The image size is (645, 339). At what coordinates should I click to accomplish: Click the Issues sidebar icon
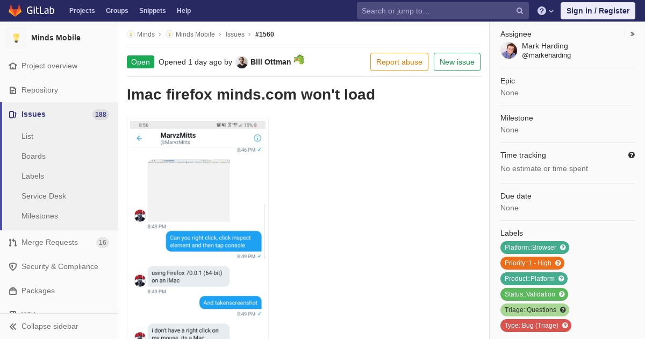[x=13, y=114]
